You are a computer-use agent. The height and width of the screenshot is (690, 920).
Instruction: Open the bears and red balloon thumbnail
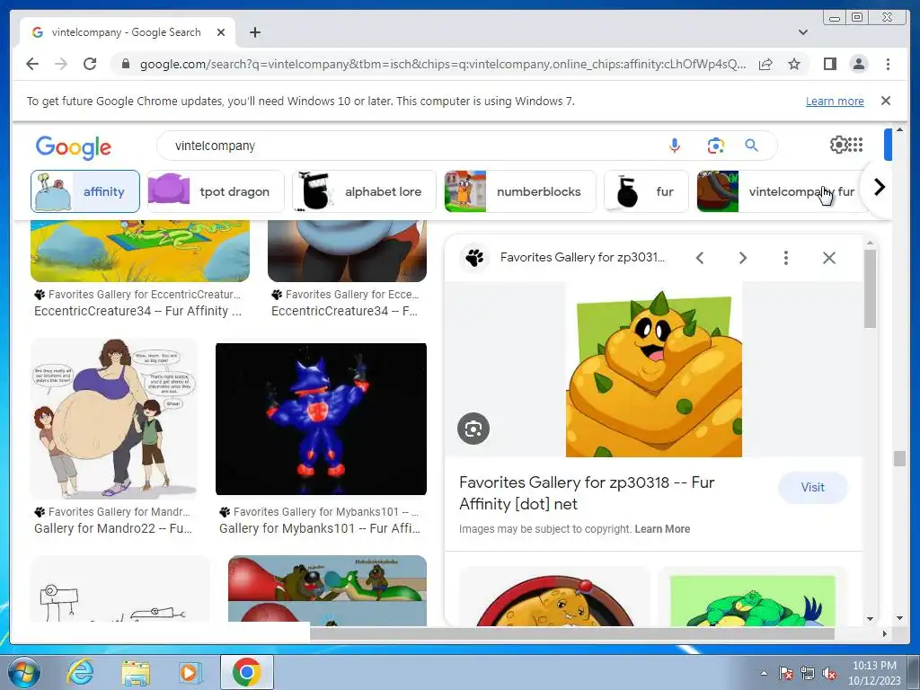[327, 590]
